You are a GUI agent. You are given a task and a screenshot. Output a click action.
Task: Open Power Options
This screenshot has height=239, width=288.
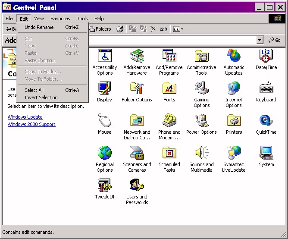[201, 124]
